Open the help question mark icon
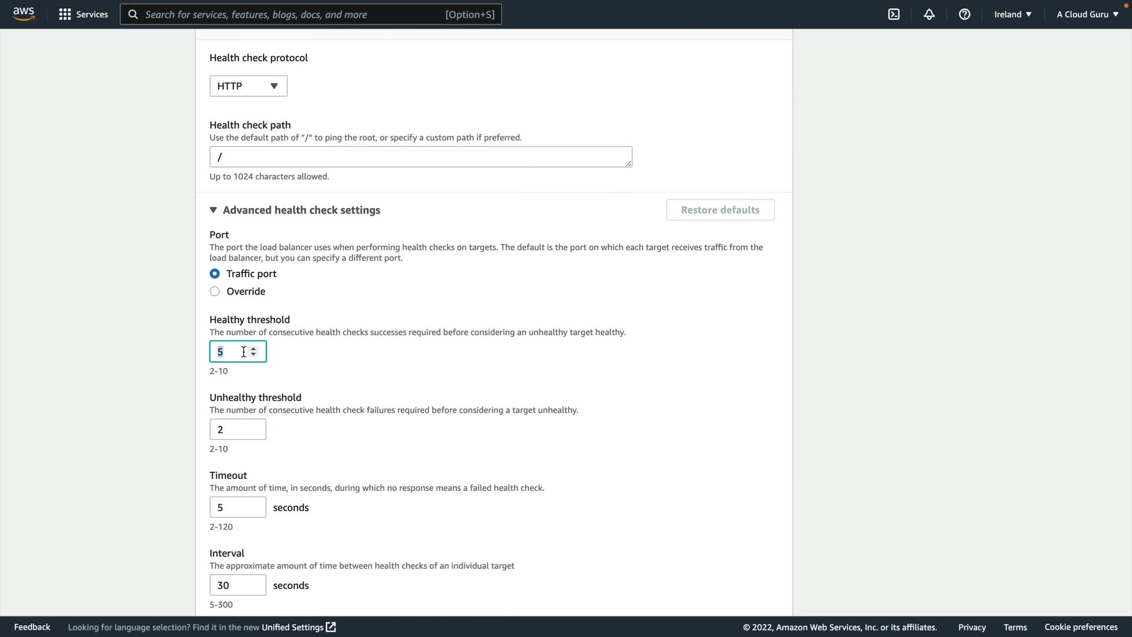Viewport: 1132px width, 637px height. [965, 14]
